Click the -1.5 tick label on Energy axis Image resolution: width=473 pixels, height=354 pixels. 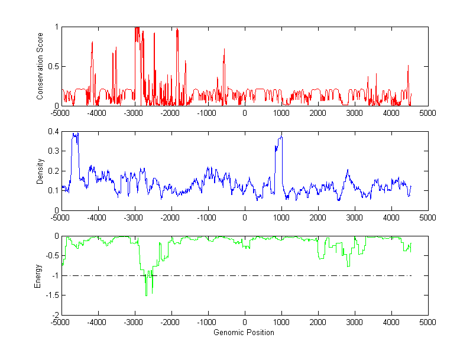[52, 295]
